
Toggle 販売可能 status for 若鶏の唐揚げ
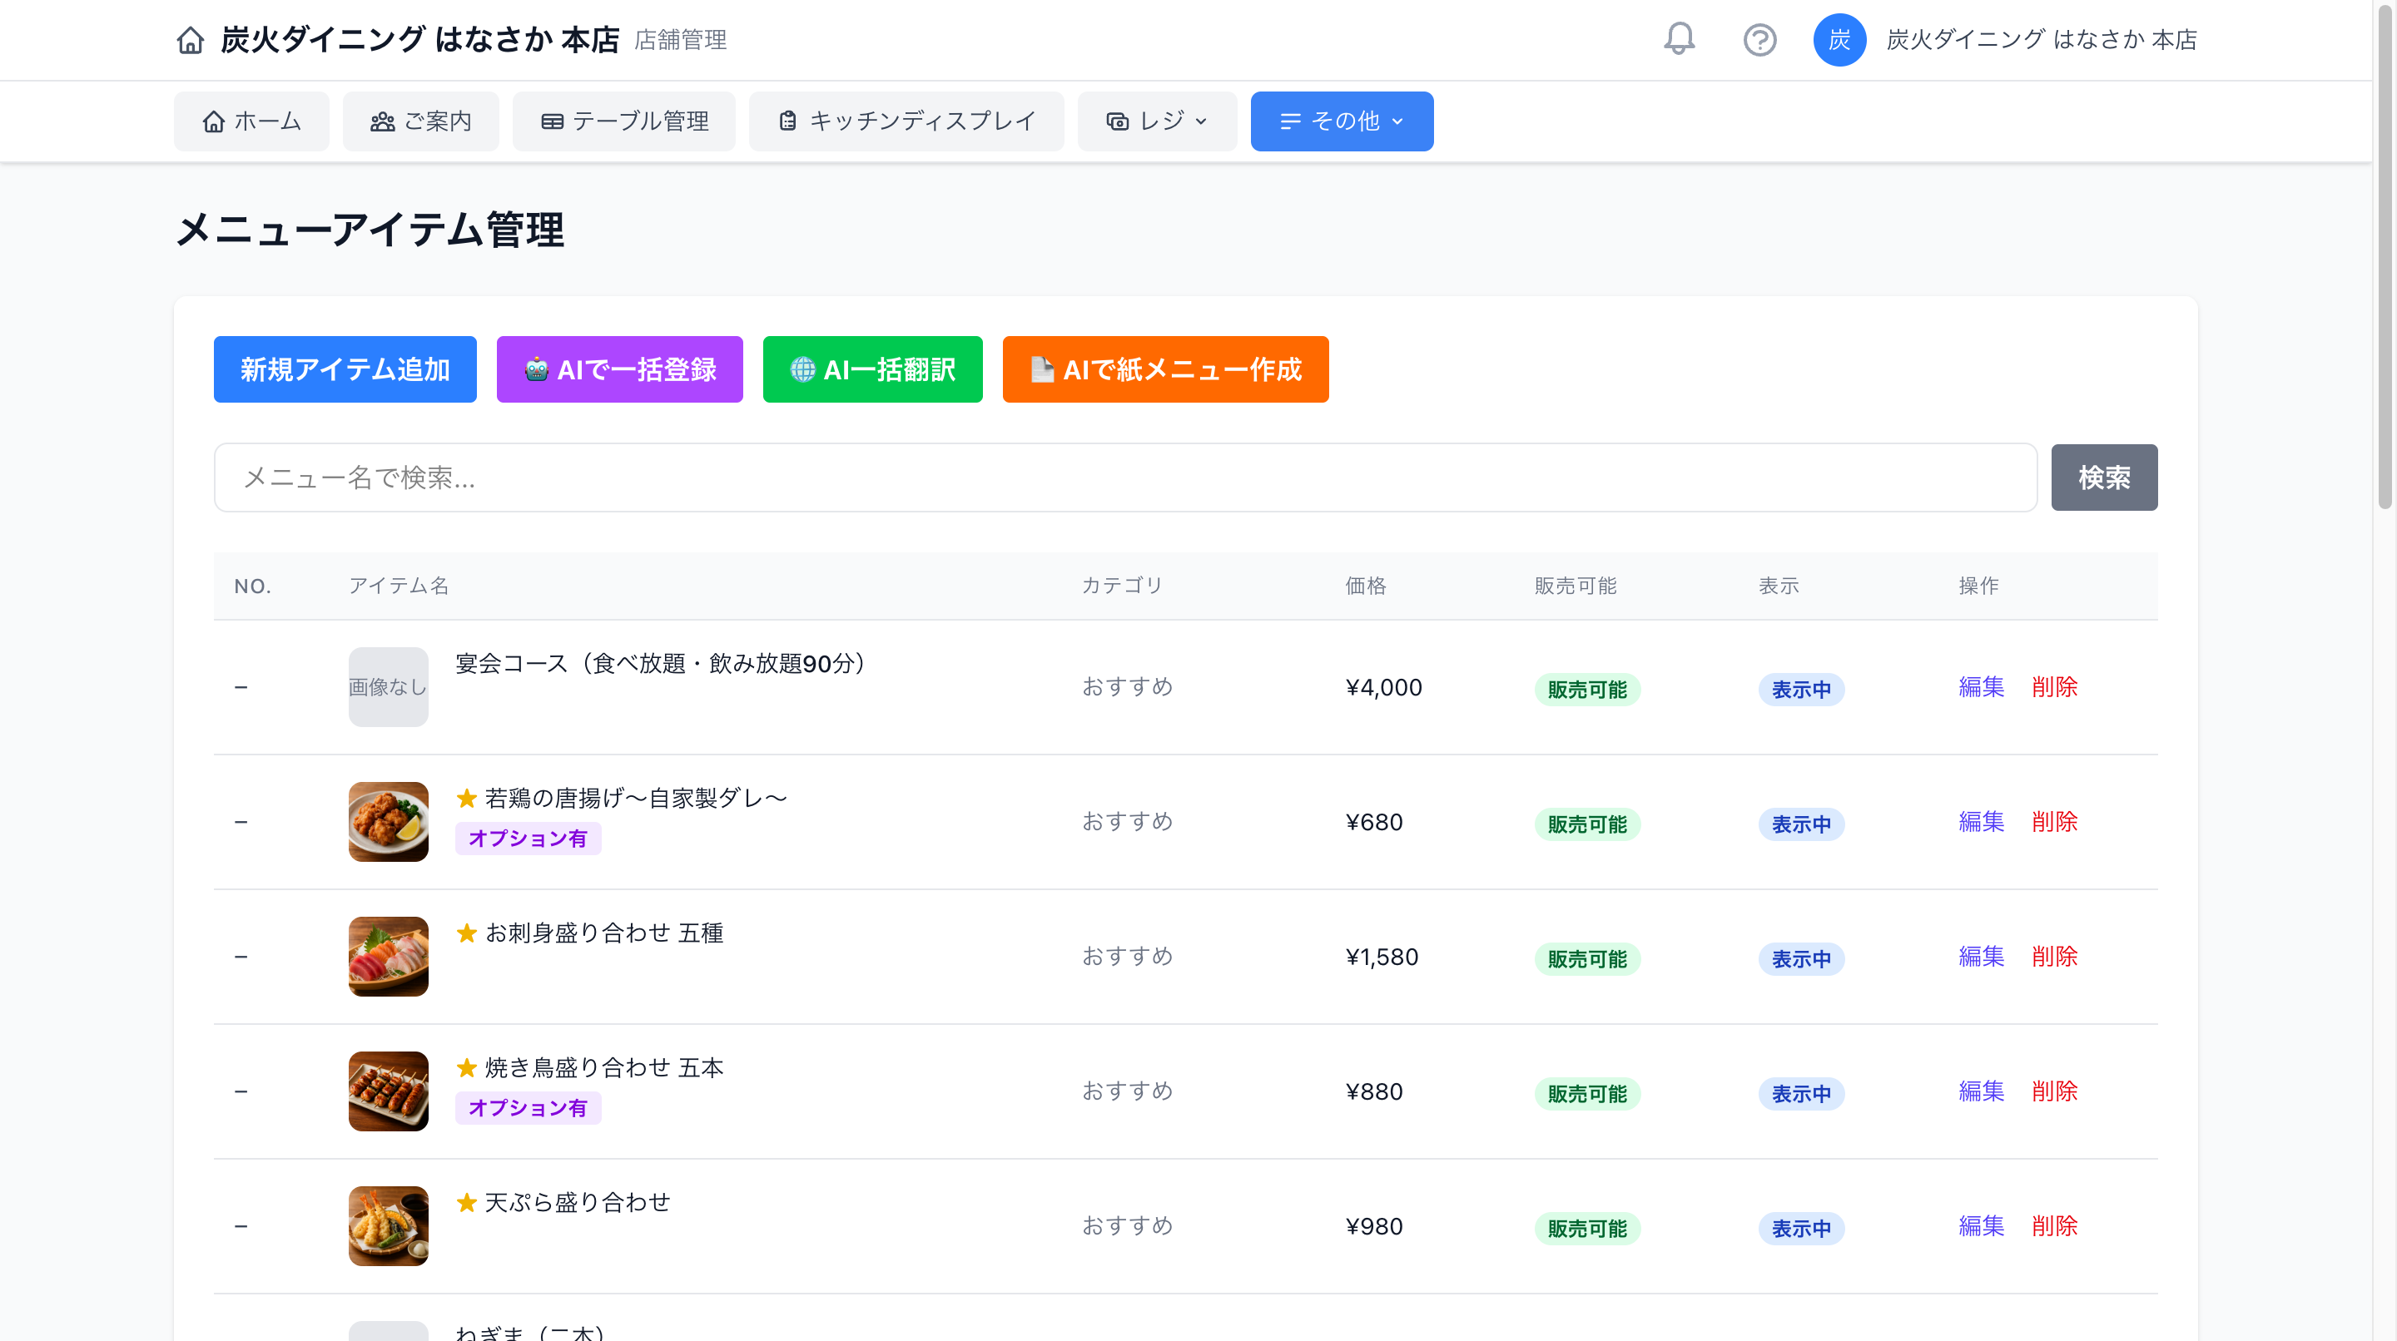pyautogui.click(x=1586, y=824)
